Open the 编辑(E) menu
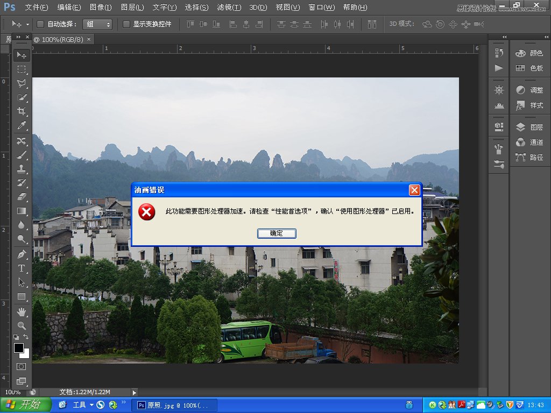Viewport: 551px width, 413px height. pyautogui.click(x=69, y=7)
